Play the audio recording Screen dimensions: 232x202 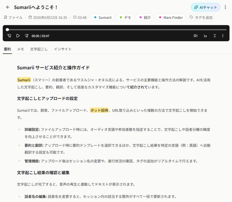[18, 36]
